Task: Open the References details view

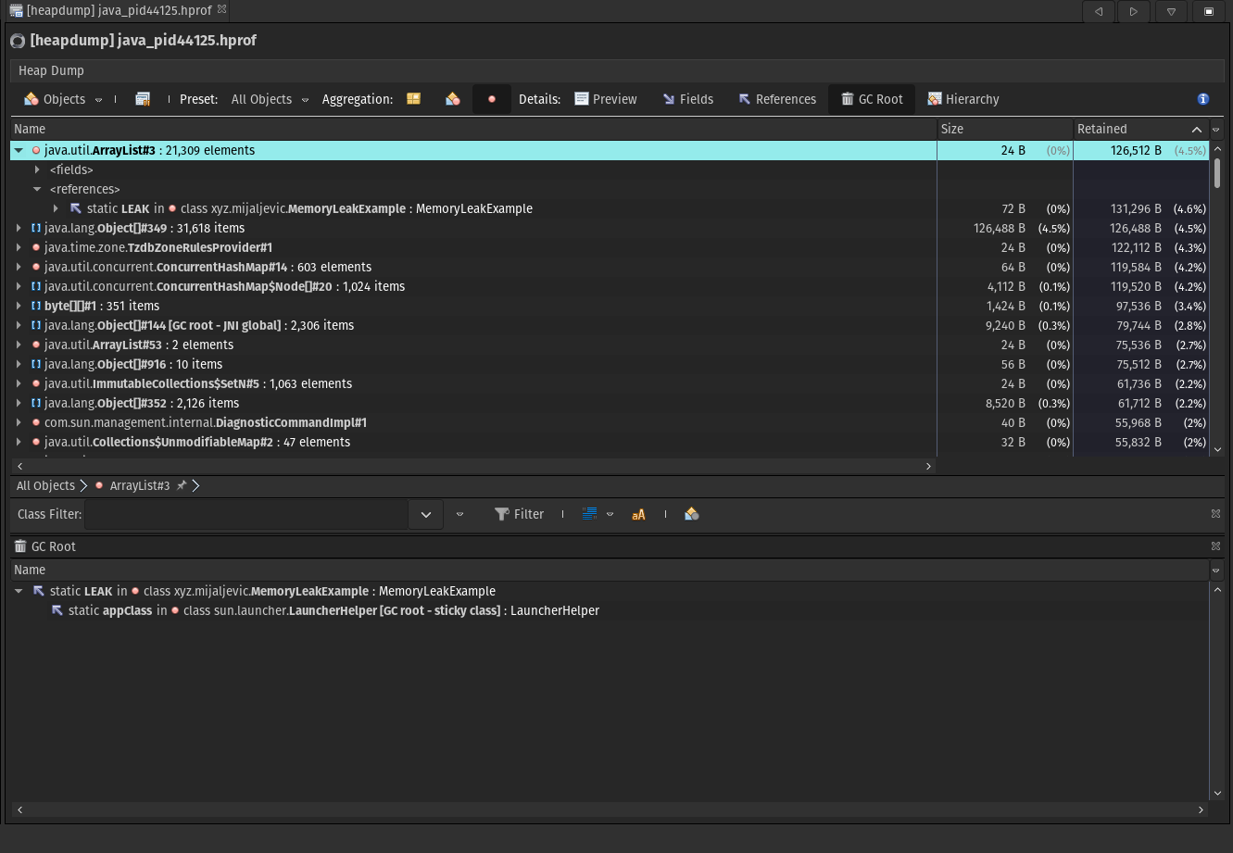Action: (x=776, y=99)
